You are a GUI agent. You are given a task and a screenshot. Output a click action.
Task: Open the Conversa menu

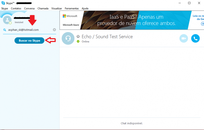(x=29, y=9)
